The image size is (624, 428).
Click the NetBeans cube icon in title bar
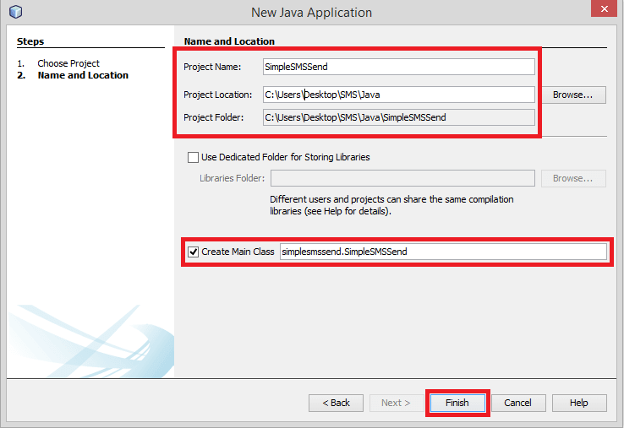click(15, 12)
